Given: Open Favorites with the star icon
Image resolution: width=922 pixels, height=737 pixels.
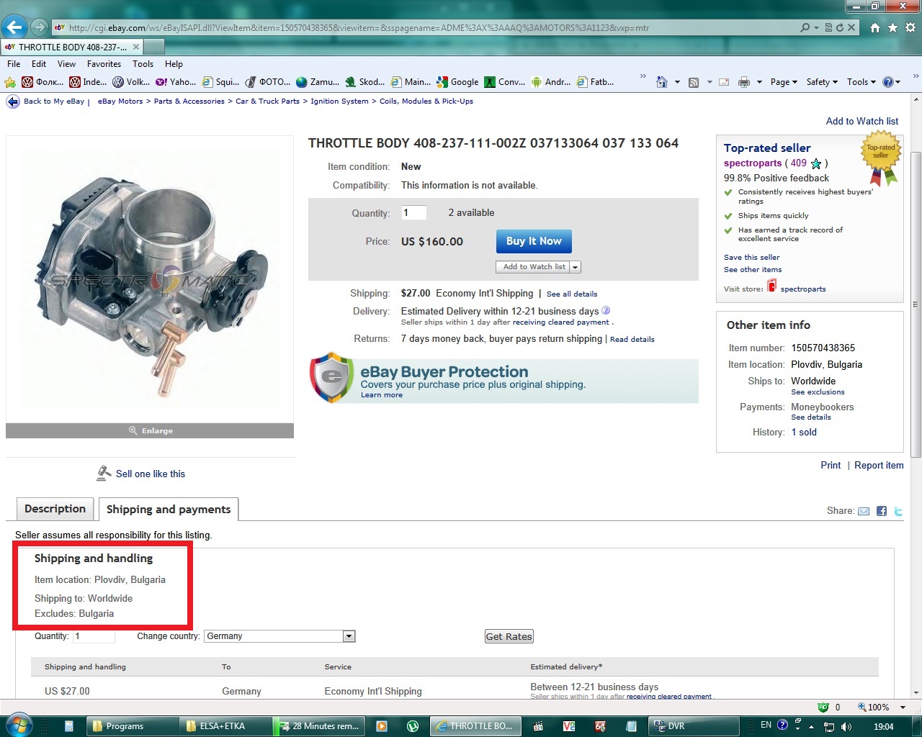Looking at the screenshot, I should pyautogui.click(x=892, y=27).
